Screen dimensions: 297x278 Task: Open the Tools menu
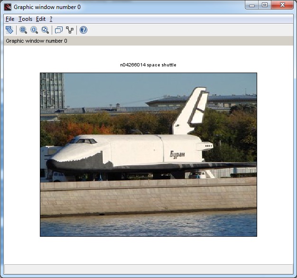(x=25, y=19)
